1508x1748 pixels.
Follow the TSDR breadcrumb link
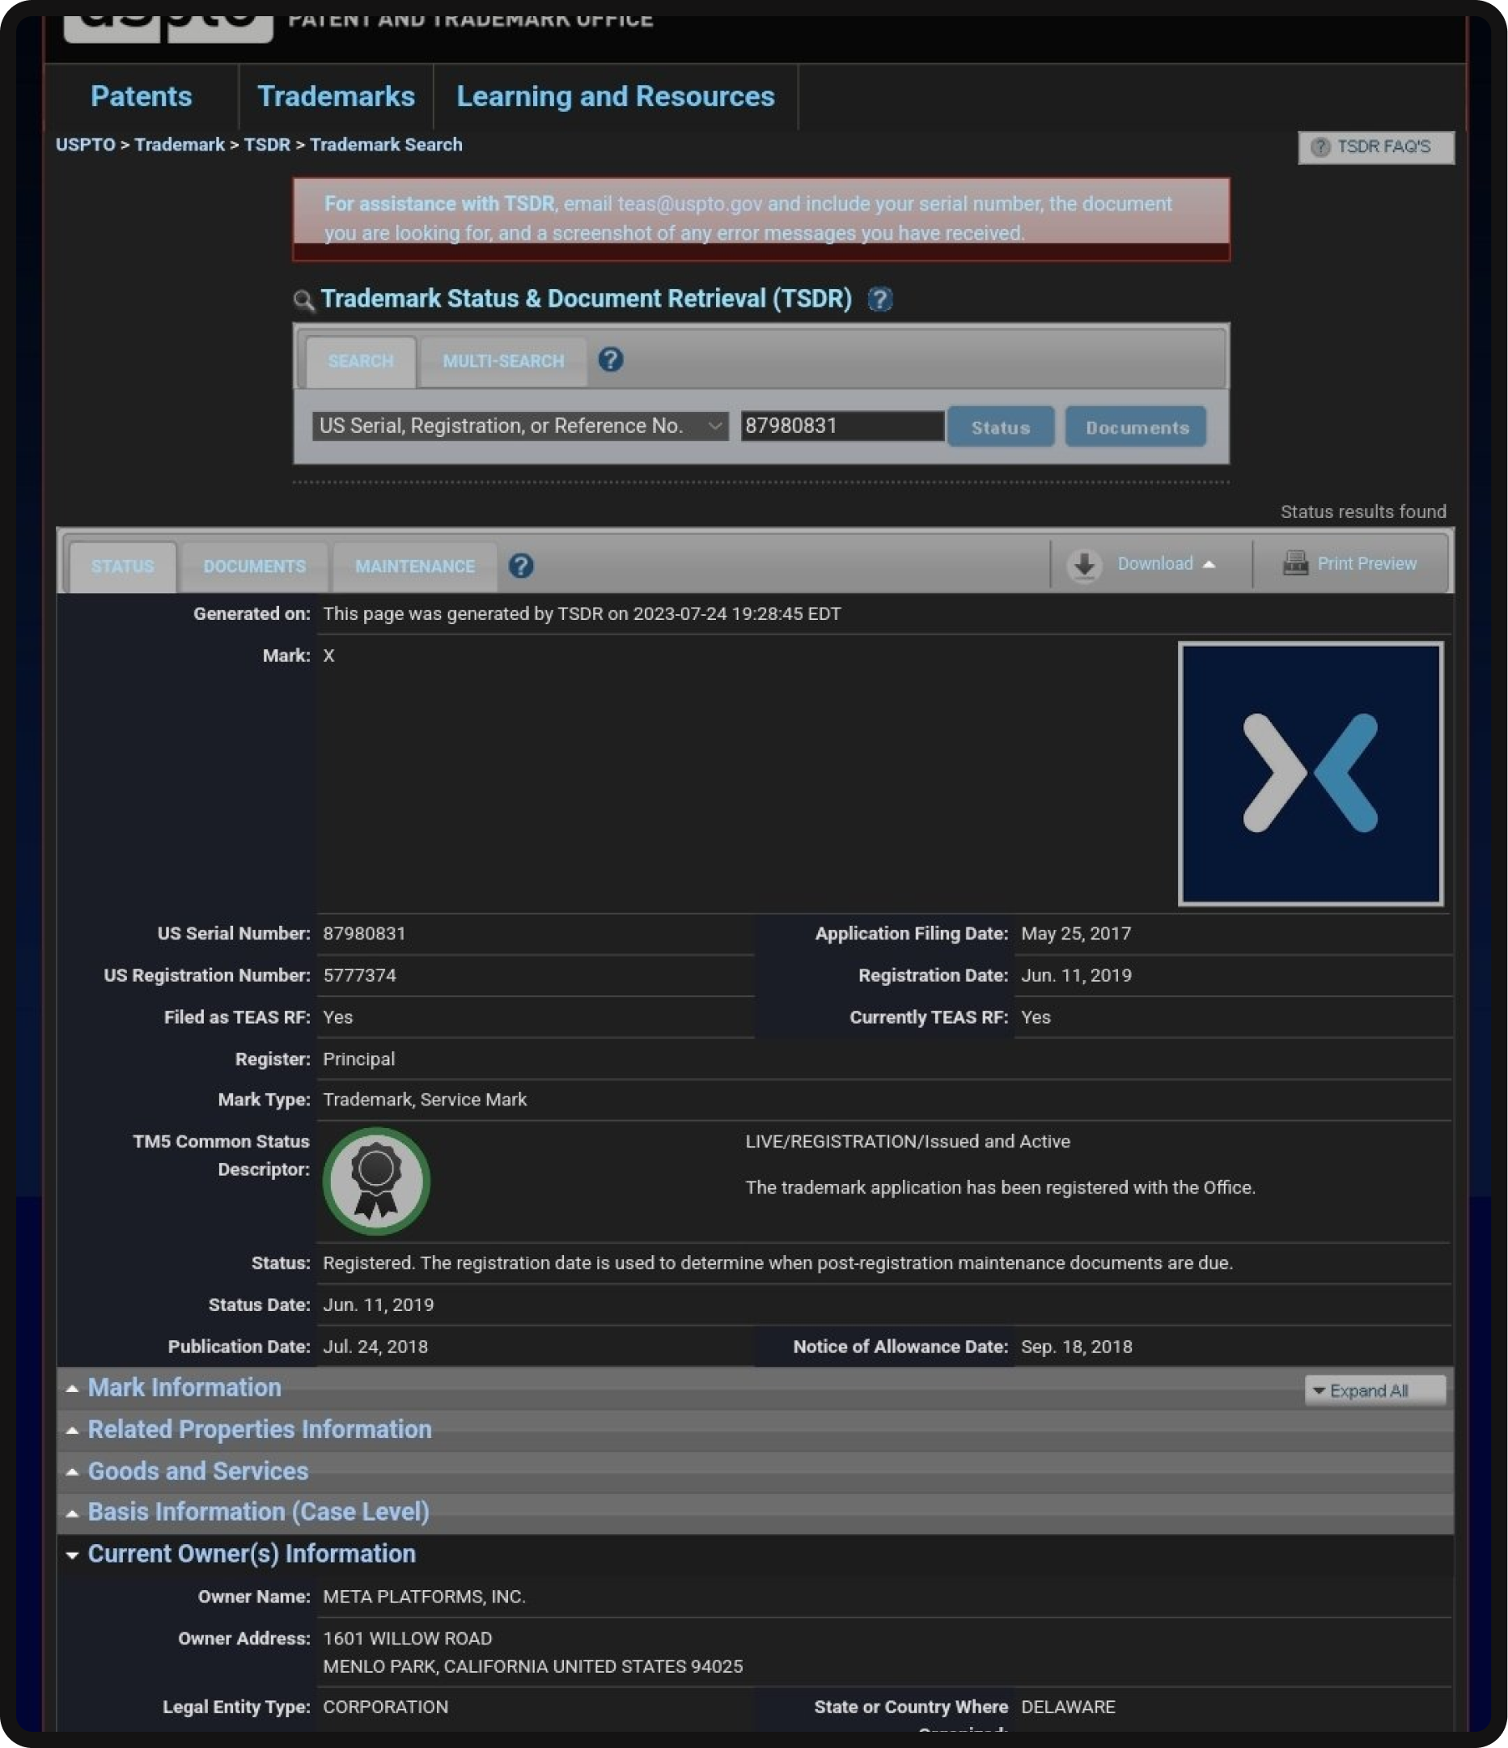[266, 144]
